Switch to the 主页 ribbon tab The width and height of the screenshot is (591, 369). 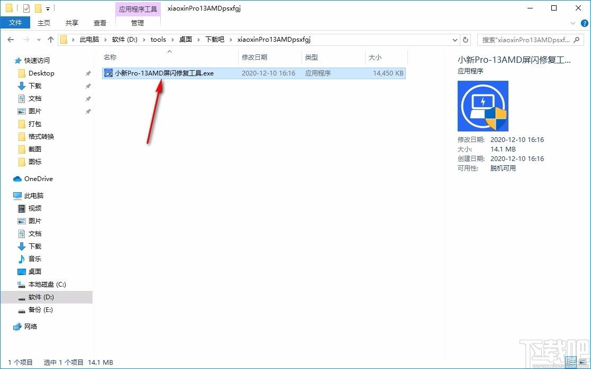(x=44, y=23)
